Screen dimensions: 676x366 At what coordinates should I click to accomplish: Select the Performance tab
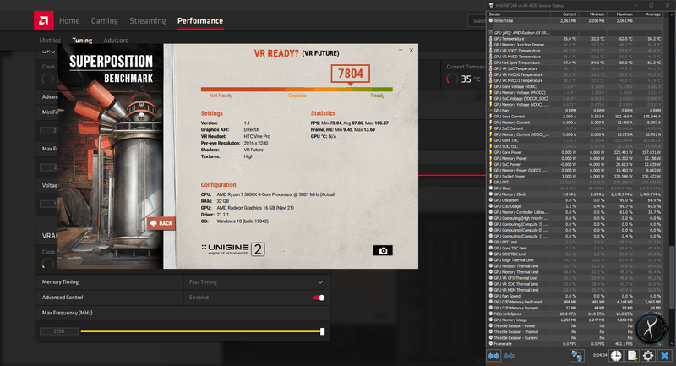[200, 20]
